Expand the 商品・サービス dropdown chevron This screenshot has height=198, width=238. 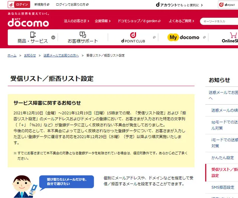[x=53, y=38]
